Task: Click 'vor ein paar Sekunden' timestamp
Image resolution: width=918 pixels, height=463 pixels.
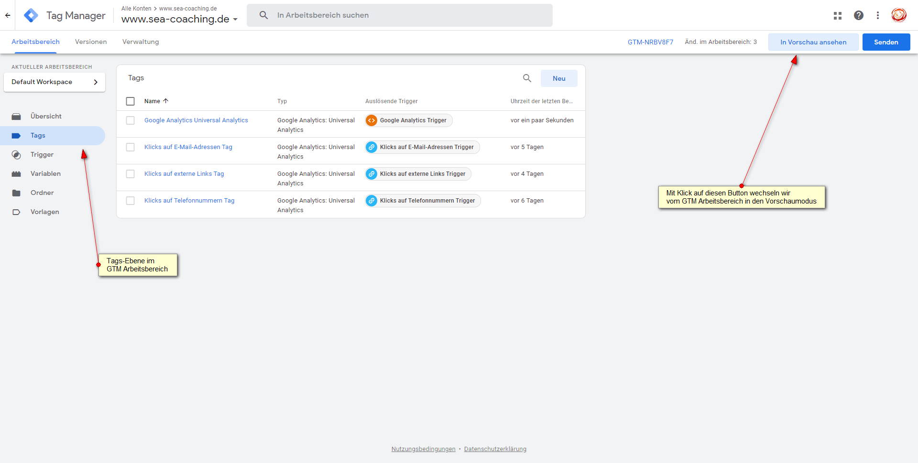Action: pyautogui.click(x=542, y=120)
